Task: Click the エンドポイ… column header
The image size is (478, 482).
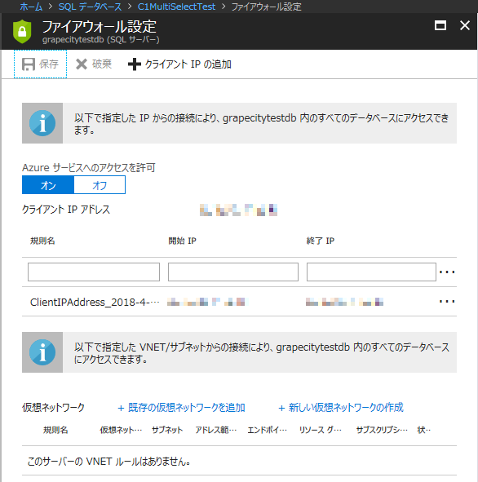Action: 267,430
